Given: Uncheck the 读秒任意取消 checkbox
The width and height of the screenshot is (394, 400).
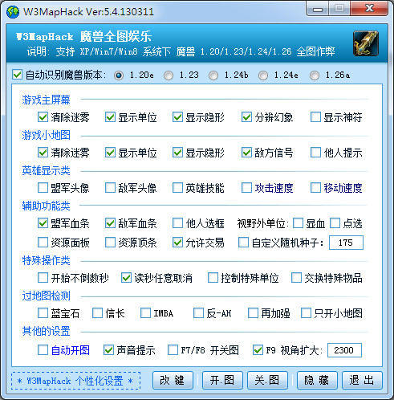Looking at the screenshot, I should pos(126,278).
